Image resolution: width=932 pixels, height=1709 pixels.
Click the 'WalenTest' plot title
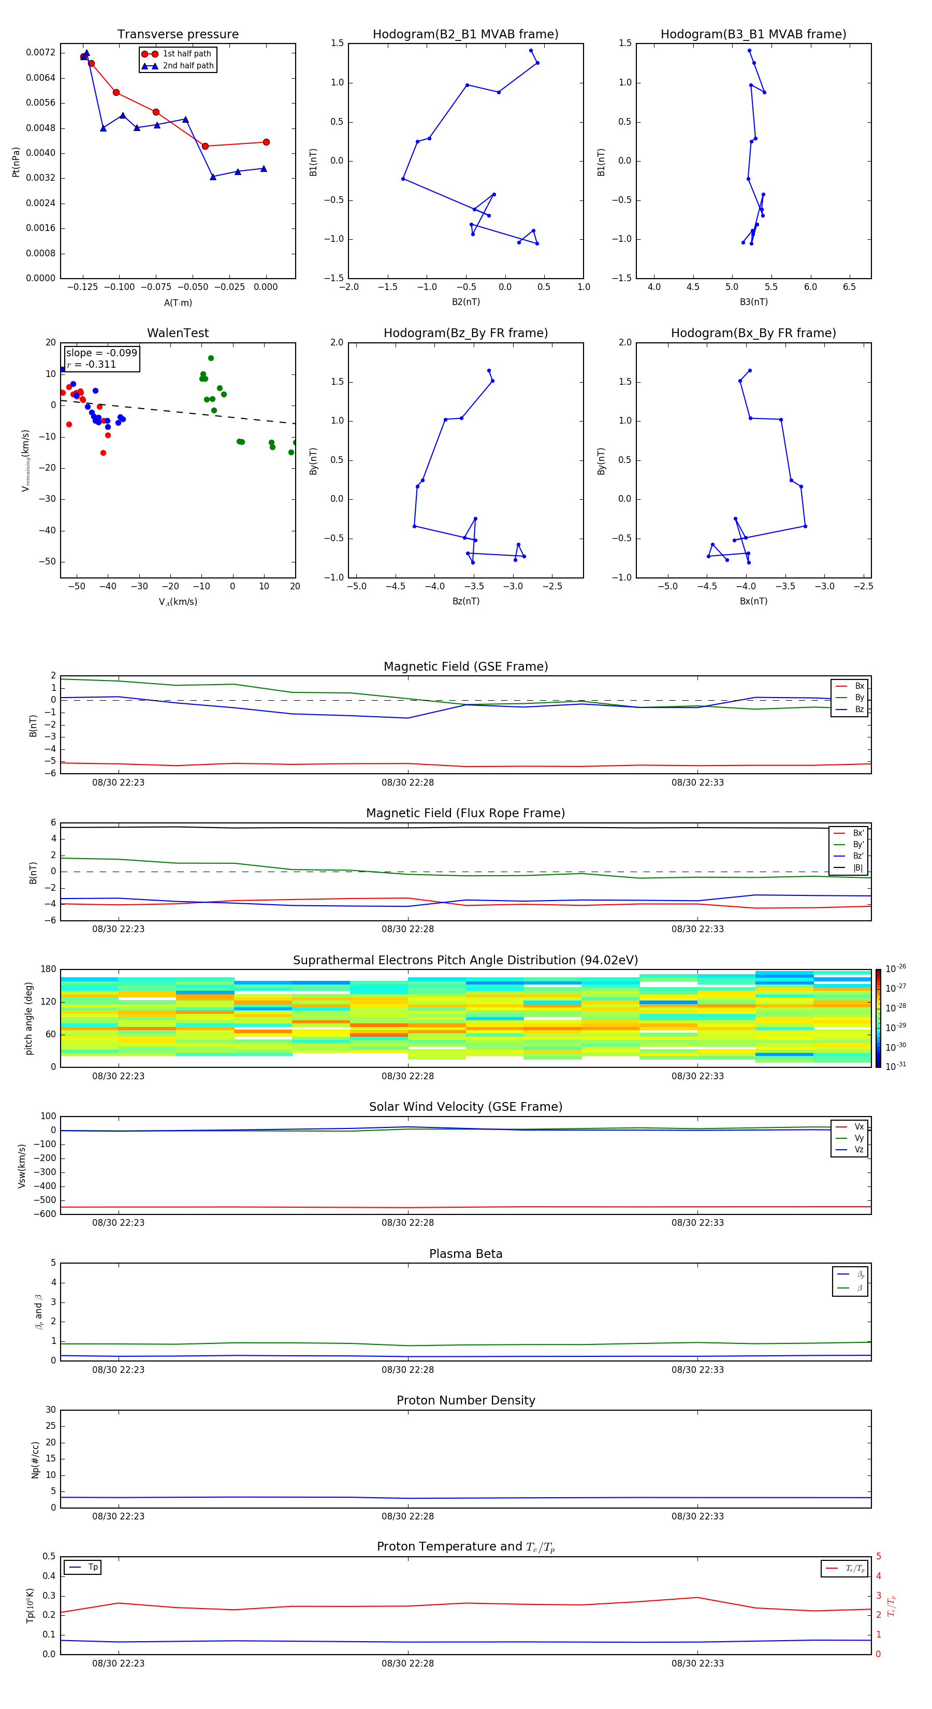tap(178, 333)
